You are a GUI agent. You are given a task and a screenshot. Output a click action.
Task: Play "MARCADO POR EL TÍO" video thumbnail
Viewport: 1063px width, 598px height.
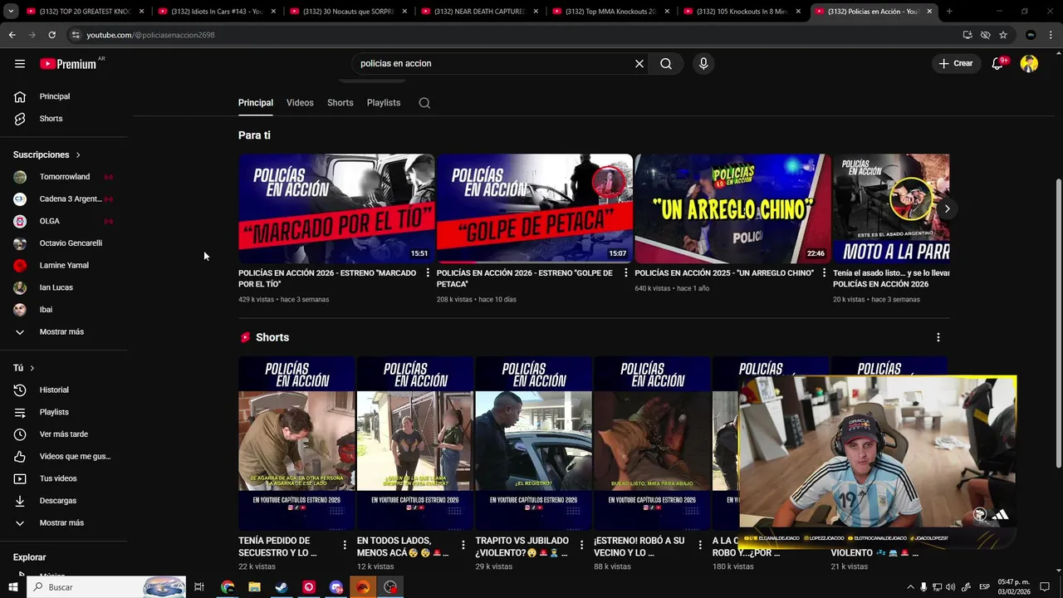click(x=336, y=208)
